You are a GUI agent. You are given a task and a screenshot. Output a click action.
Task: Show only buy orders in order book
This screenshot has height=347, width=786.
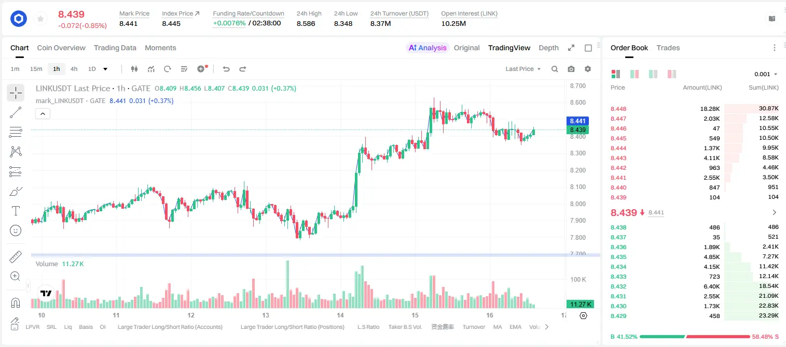(653, 74)
